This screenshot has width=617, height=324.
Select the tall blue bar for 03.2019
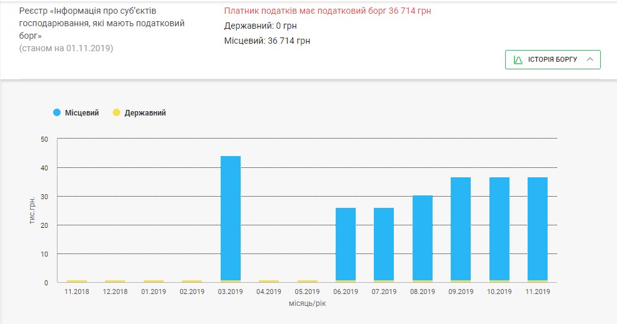[230, 217]
